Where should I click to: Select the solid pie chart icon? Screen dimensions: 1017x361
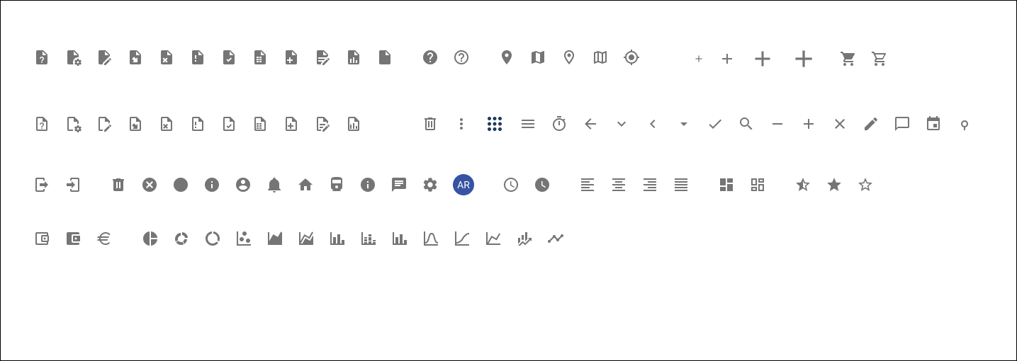150,239
